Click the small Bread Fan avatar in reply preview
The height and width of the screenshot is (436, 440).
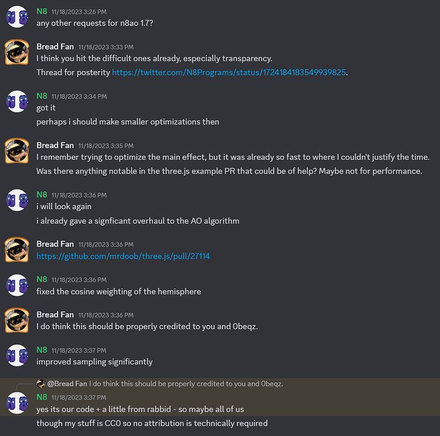(41, 384)
